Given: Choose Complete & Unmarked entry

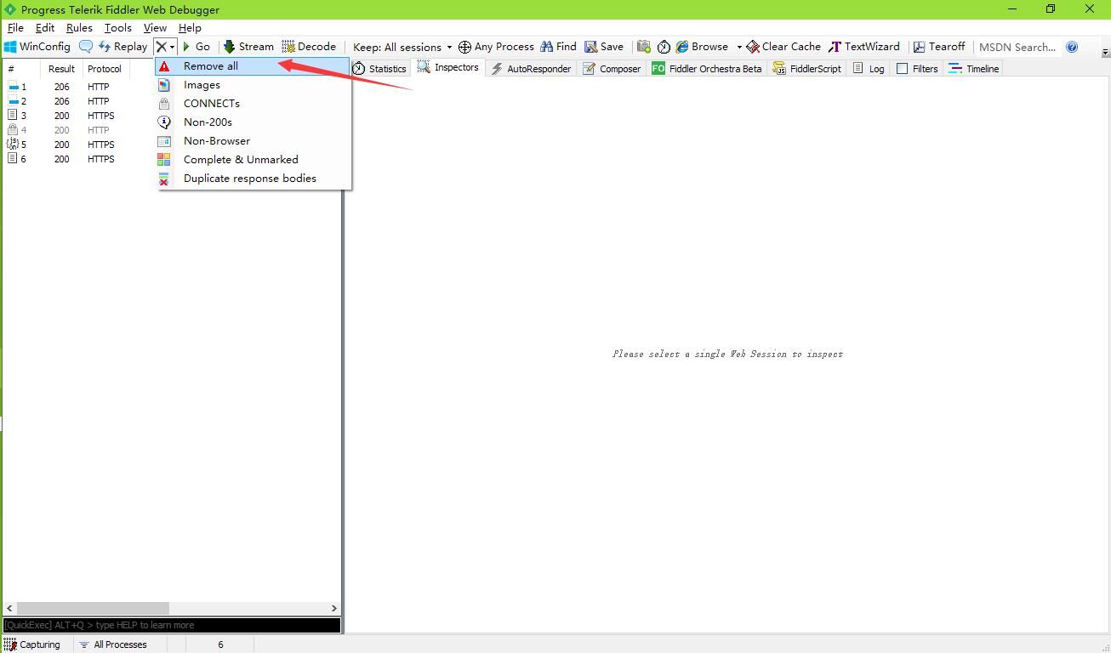Looking at the screenshot, I should coord(253,160).
